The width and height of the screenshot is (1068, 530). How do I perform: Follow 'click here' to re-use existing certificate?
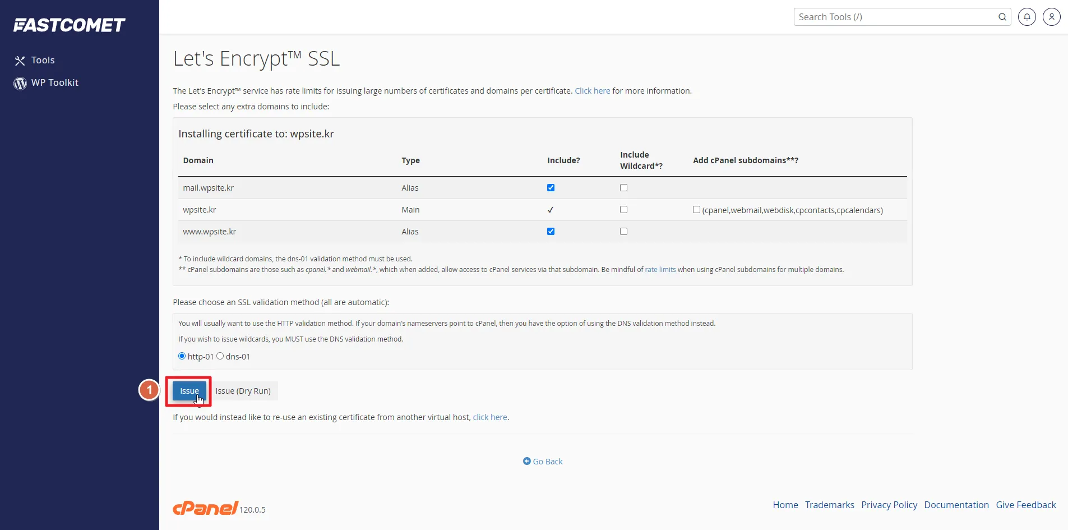(489, 417)
